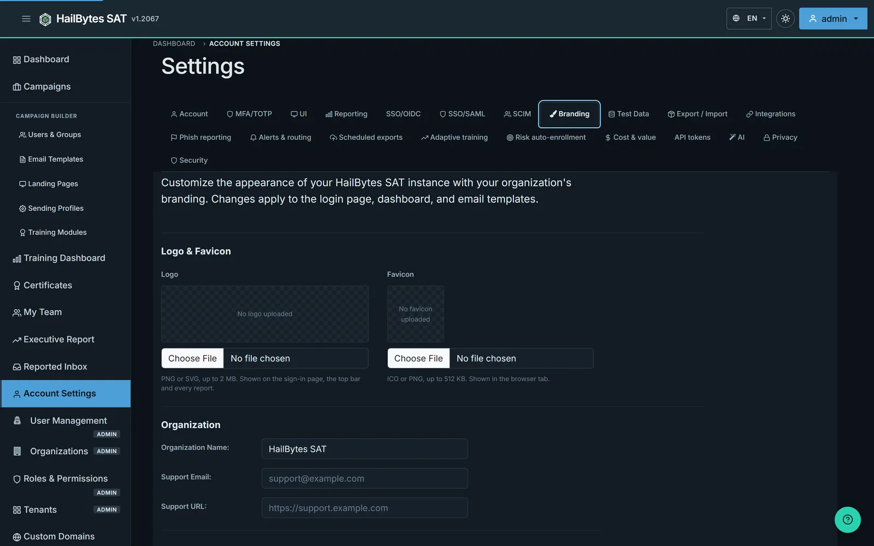The width and height of the screenshot is (874, 546).
Task: Open the Privacy tab
Action: tap(781, 138)
